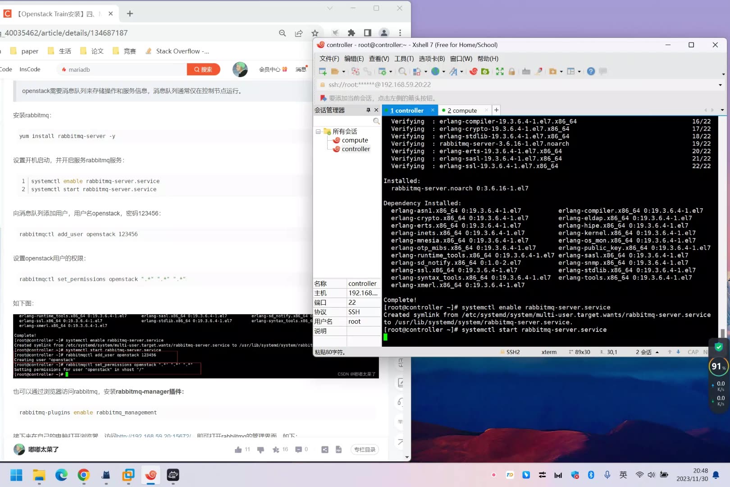Image resolution: width=730 pixels, height=487 pixels.
Task: Open the session folder icon in Xshell
Action: click(x=335, y=71)
